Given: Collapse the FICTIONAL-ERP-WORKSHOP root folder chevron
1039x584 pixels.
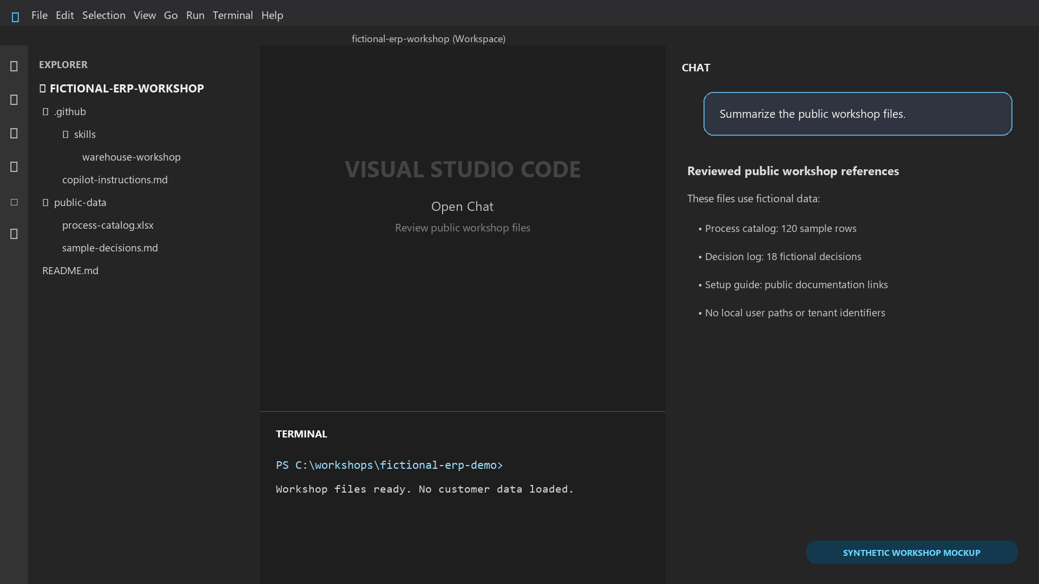Looking at the screenshot, I should point(42,89).
